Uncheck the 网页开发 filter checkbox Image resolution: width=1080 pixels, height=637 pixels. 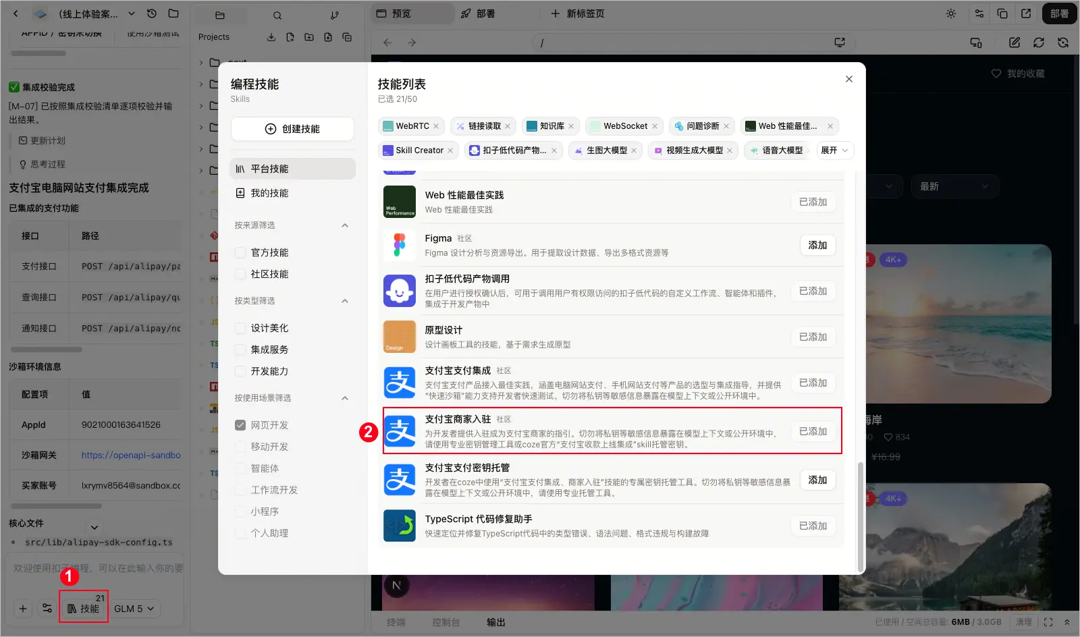pos(240,425)
